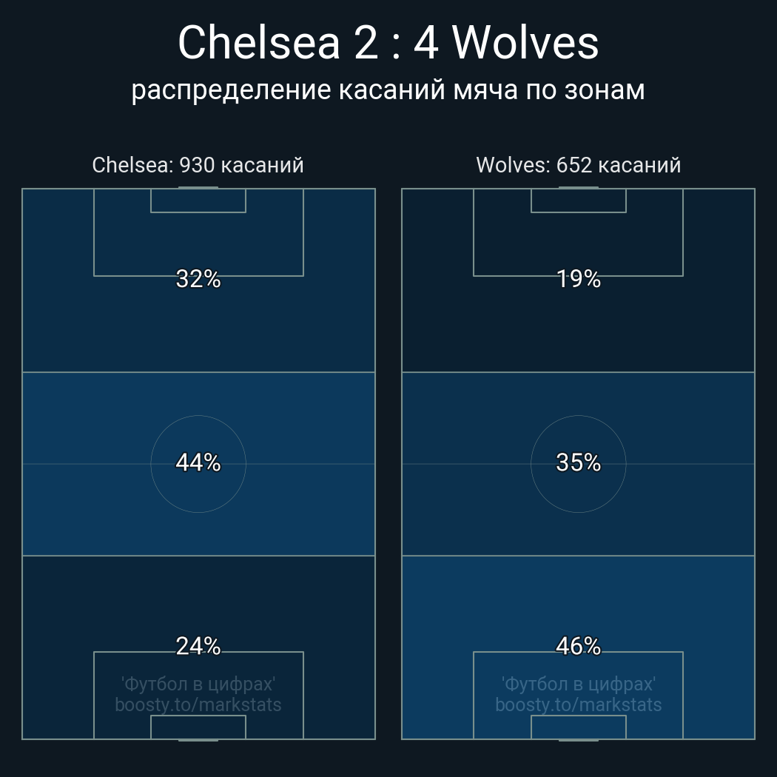Click the "Chelsea 2 : 4 Wolves" title
Viewport: 777px width, 777px height.
point(388,43)
